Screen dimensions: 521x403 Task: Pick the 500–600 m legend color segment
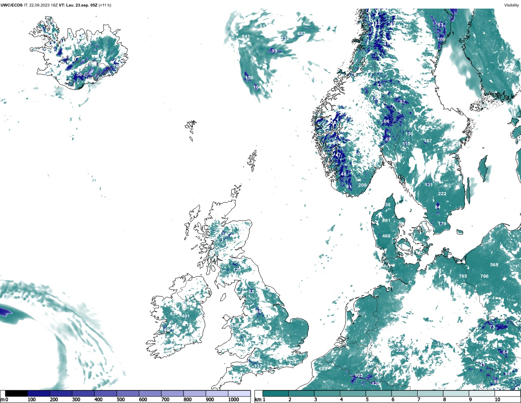[128, 394]
